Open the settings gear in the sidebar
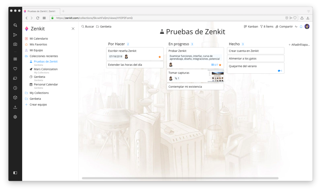The image size is (321, 191). click(15, 117)
